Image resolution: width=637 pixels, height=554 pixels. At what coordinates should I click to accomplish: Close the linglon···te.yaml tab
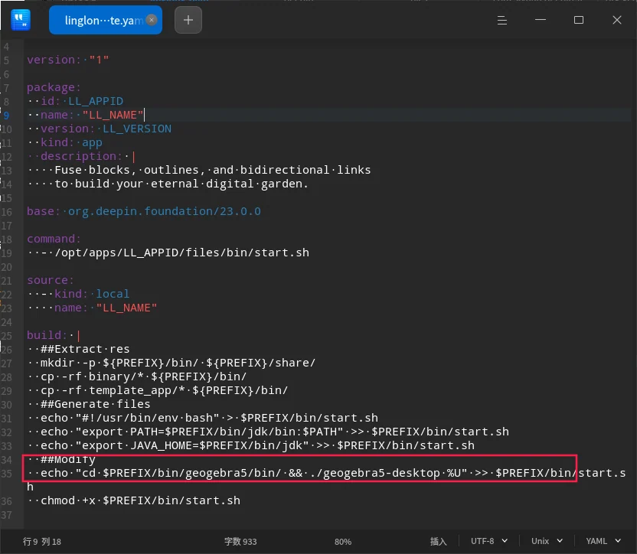point(152,19)
